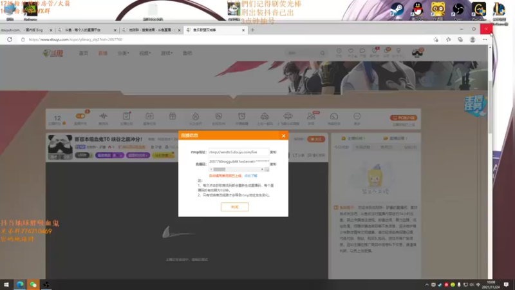This screenshot has width=515, height=290.
Task: Switch to the second Douyu browser tab
Action: [87, 30]
